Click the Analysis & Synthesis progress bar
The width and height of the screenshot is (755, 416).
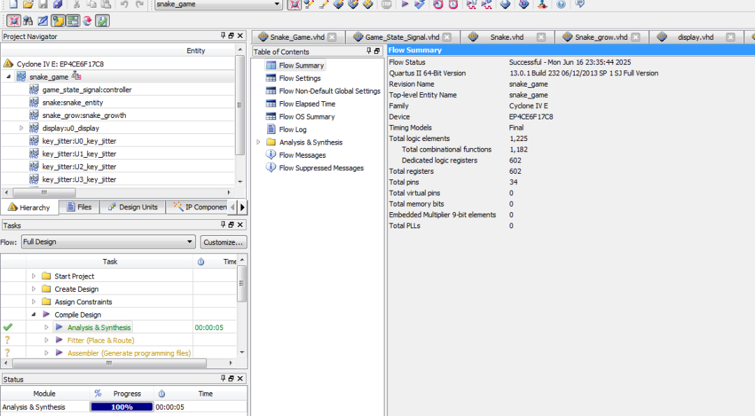coord(122,407)
